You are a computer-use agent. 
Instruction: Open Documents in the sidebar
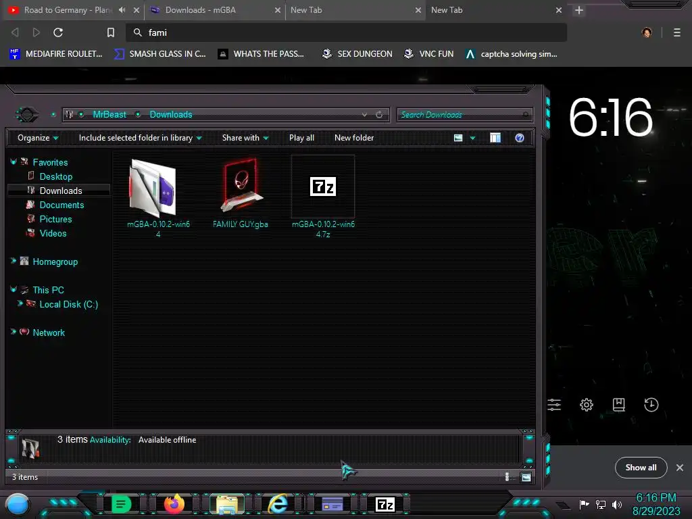coord(61,205)
